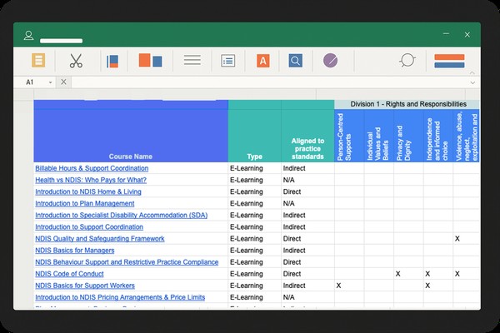This screenshot has height=333, width=500.
Task: Open Introduction to Support Coordination link
Action: [x=89, y=227]
